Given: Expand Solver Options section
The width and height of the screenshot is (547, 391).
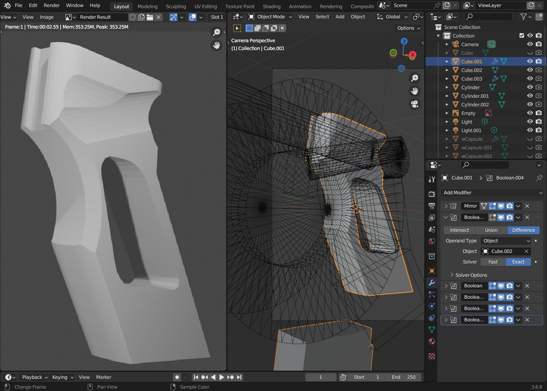Looking at the screenshot, I should point(468,275).
